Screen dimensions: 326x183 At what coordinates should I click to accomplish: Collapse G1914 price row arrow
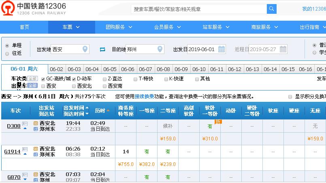[25, 154]
